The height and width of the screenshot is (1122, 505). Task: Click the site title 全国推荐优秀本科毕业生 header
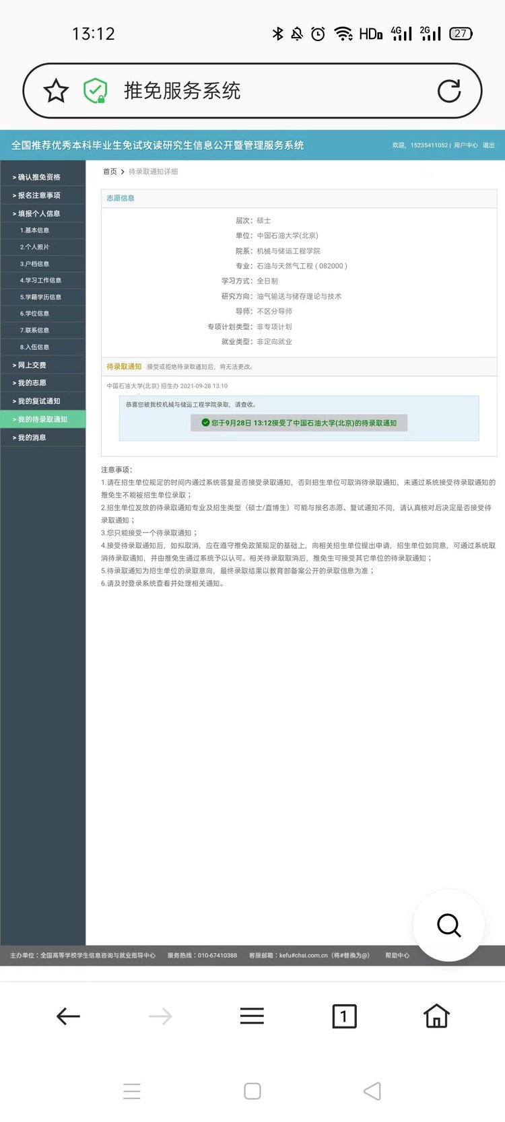pos(158,145)
